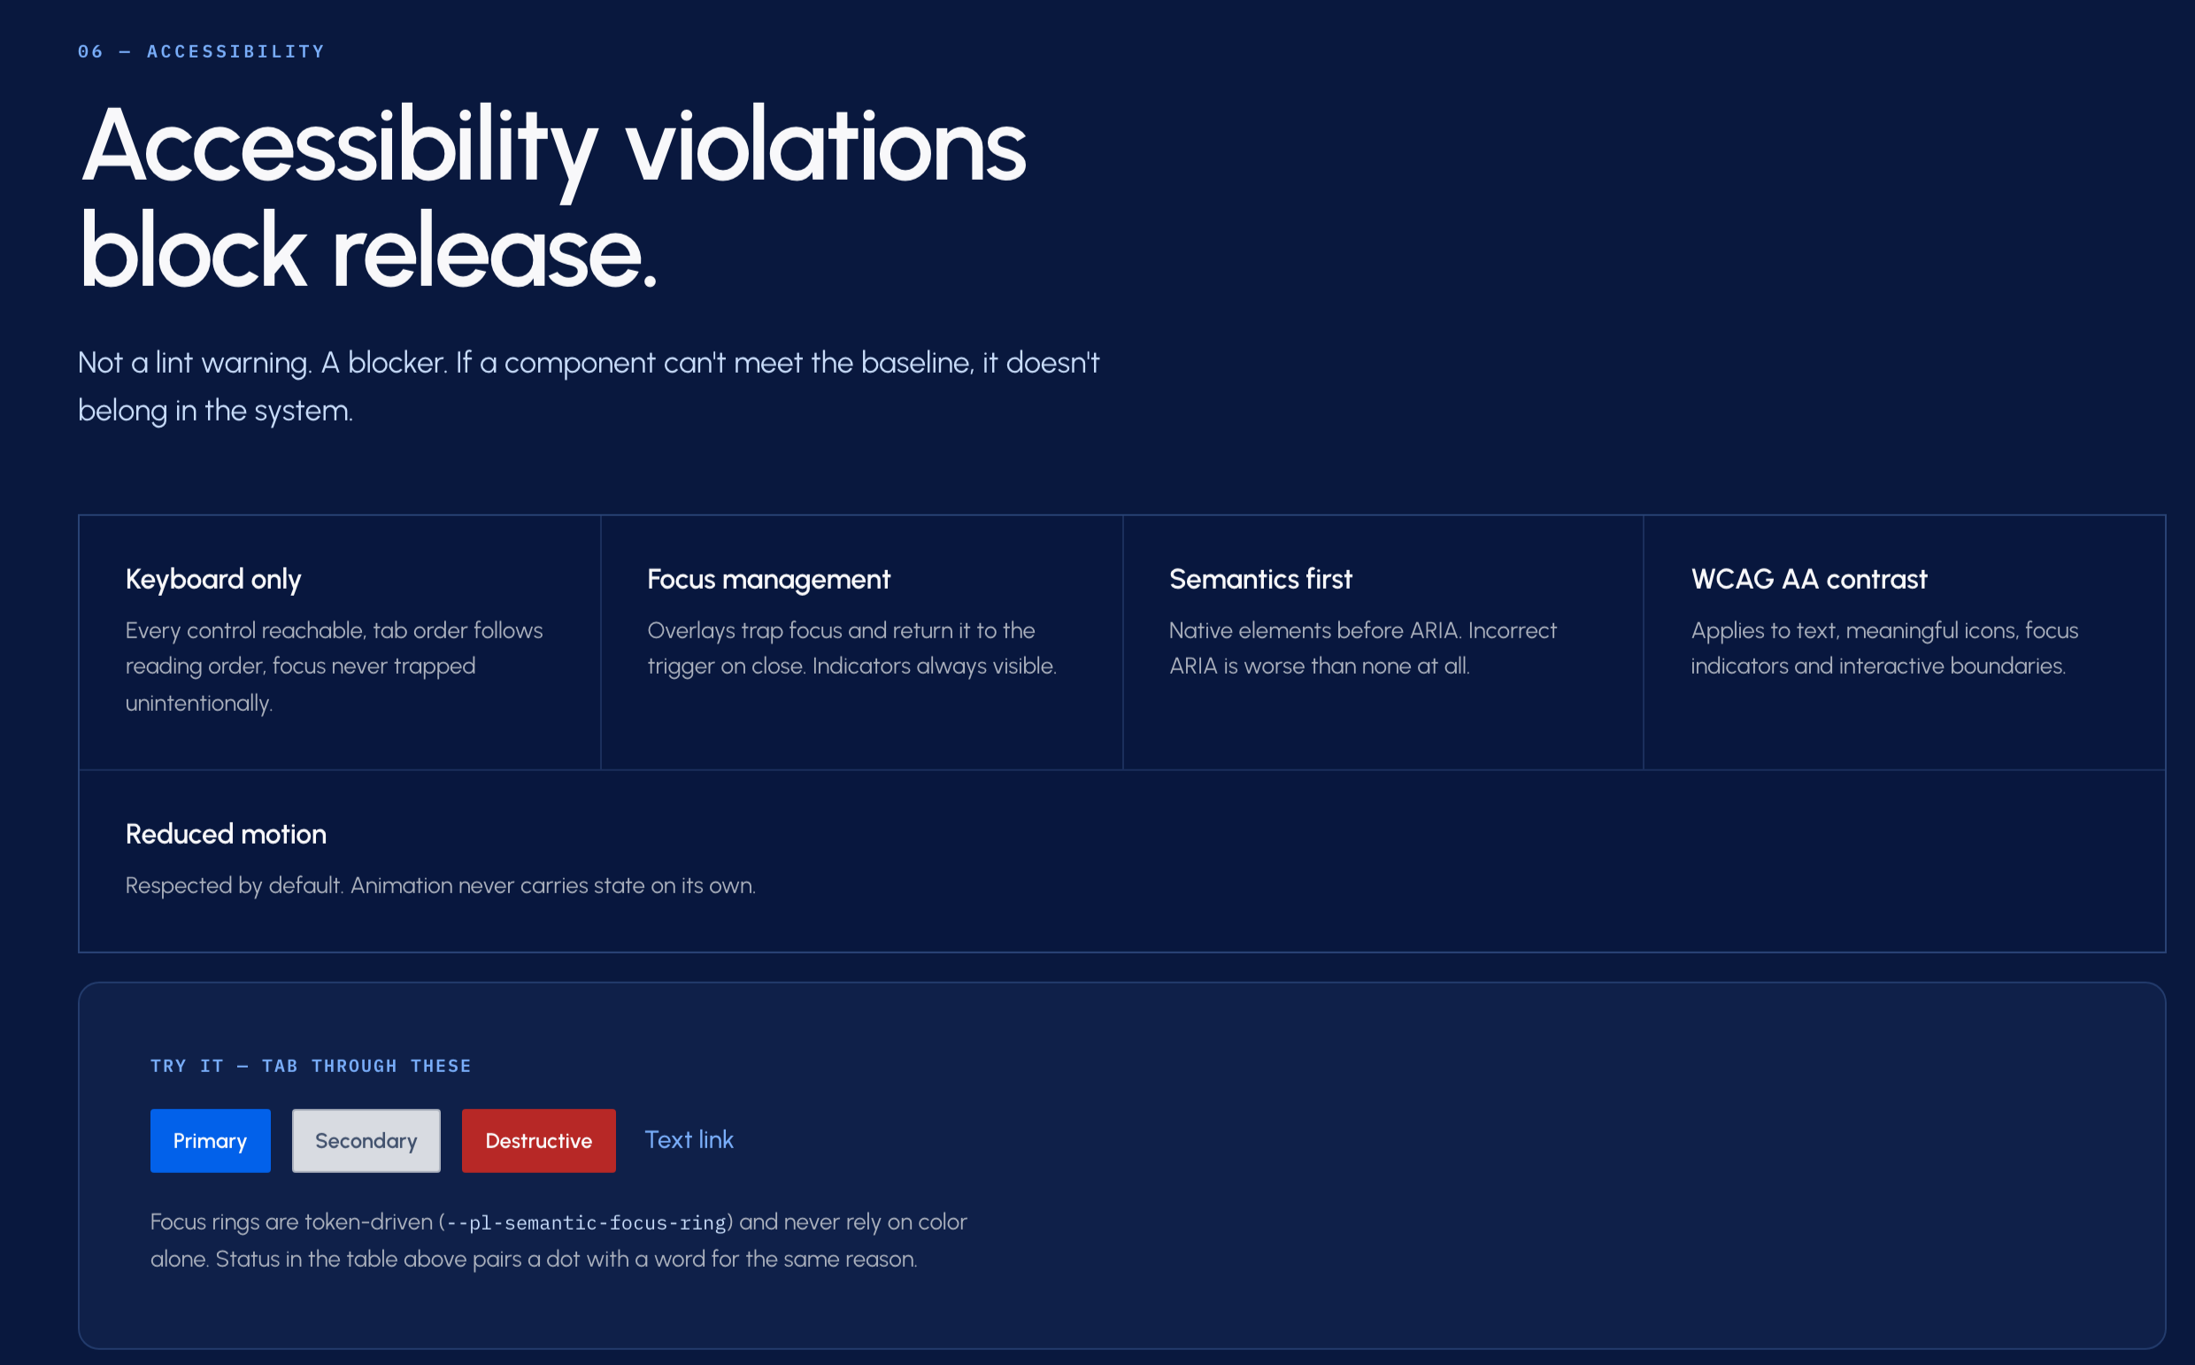Click the 'Native elements before ARIA' description
This screenshot has height=1365, width=2195.
(x=1363, y=648)
